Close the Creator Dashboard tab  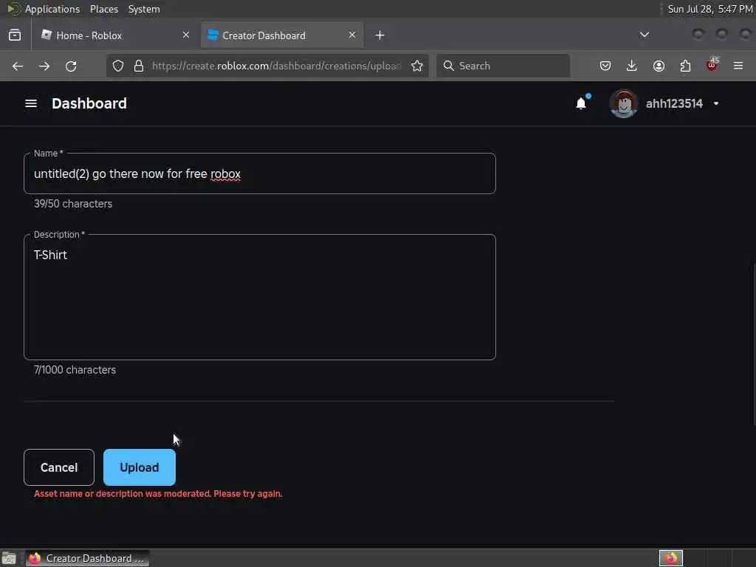352,35
